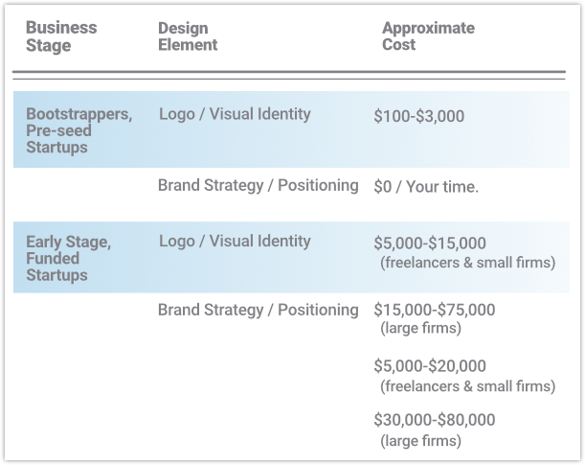Click second Brand Strategy / Positioning entry
The height and width of the screenshot is (465, 585).
(259, 310)
